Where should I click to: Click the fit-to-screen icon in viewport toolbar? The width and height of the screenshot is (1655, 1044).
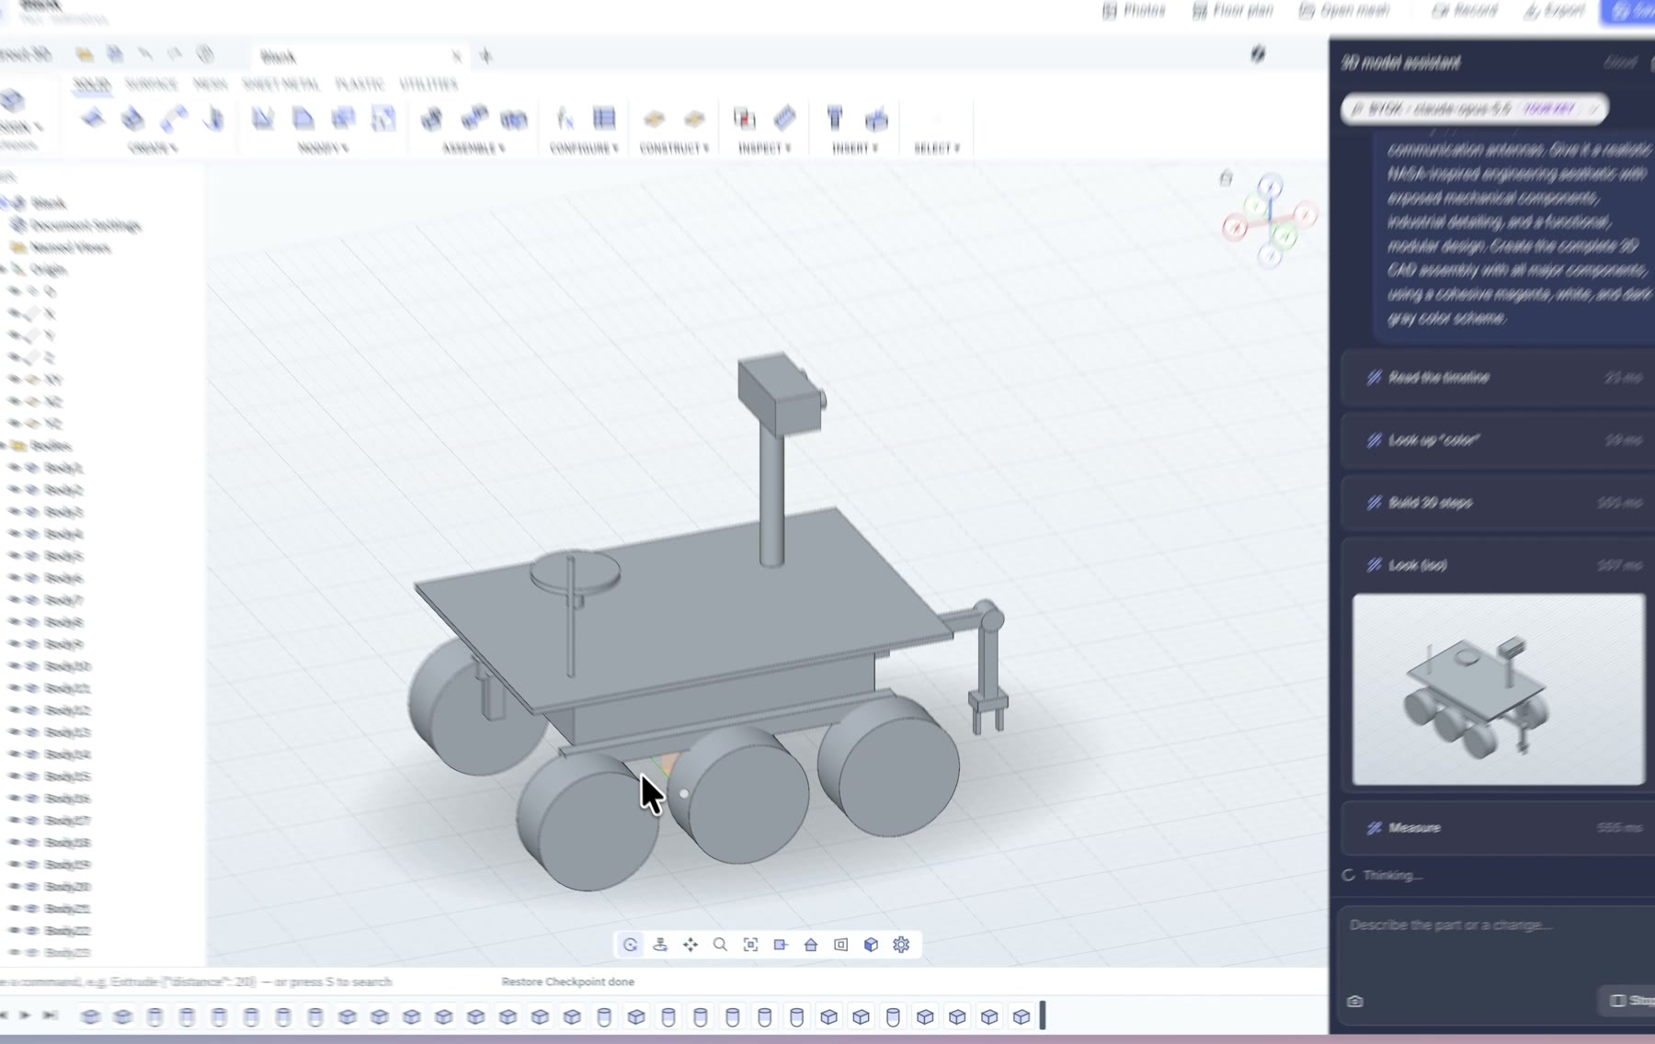(x=750, y=945)
